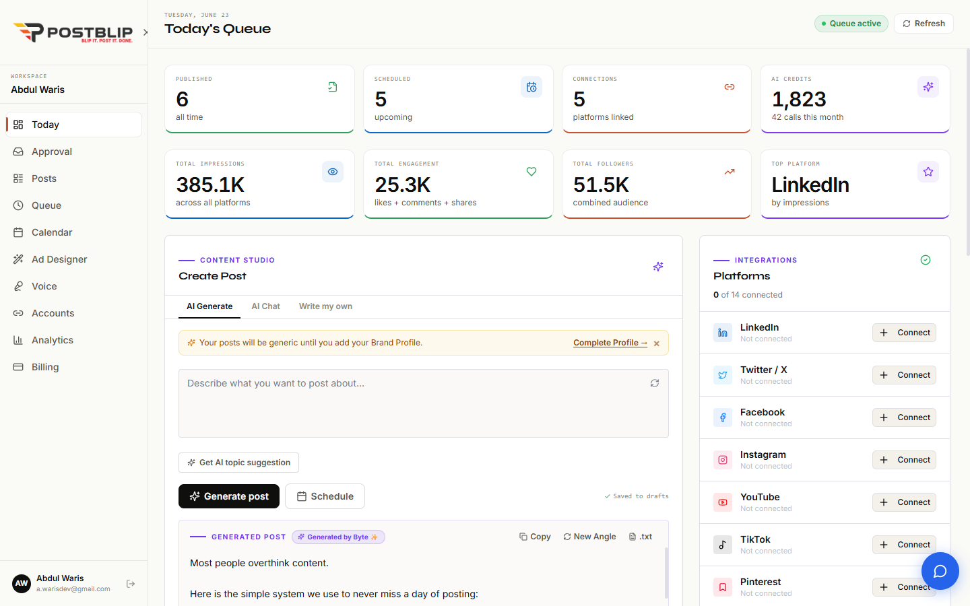The width and height of the screenshot is (970, 606).
Task: Connect the LinkedIn account
Action: point(904,333)
